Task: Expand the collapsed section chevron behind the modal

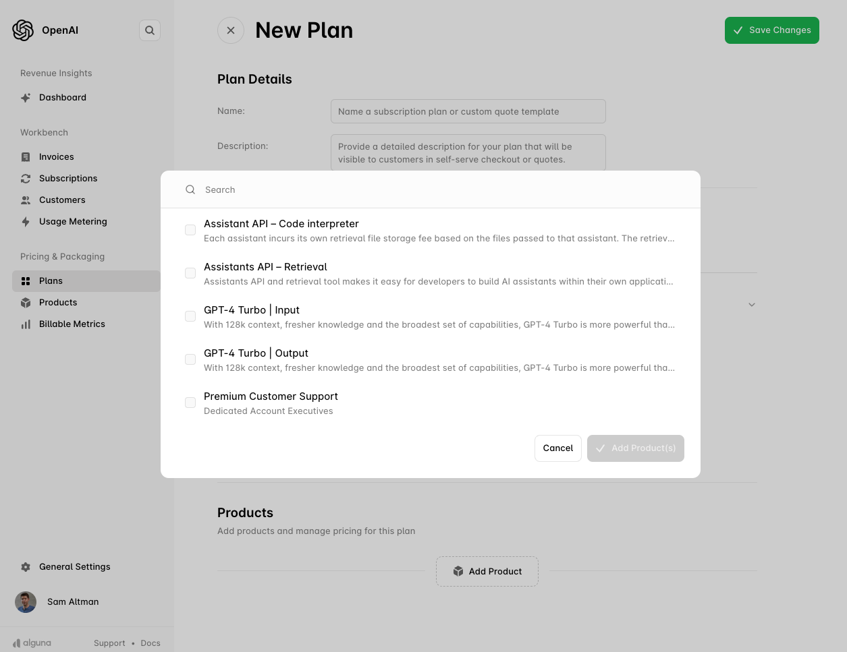Action: pyautogui.click(x=751, y=304)
